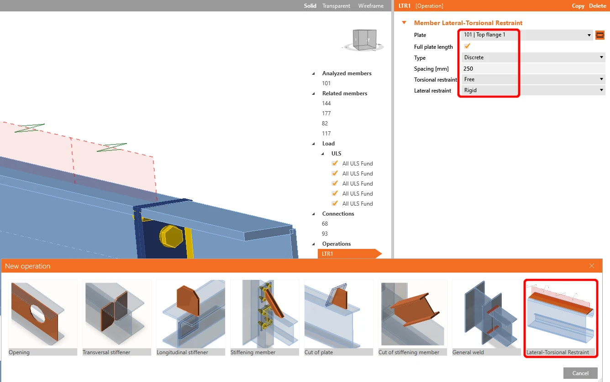610x382 pixels.
Task: Choose the Opening operation icon
Action: tap(42, 318)
